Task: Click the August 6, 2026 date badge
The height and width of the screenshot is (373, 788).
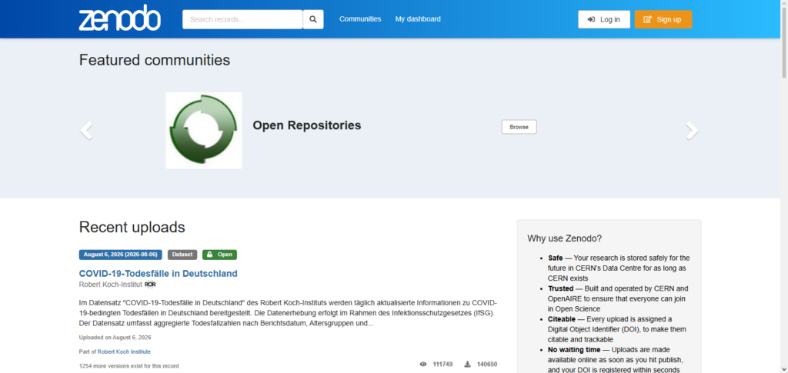Action: point(121,255)
